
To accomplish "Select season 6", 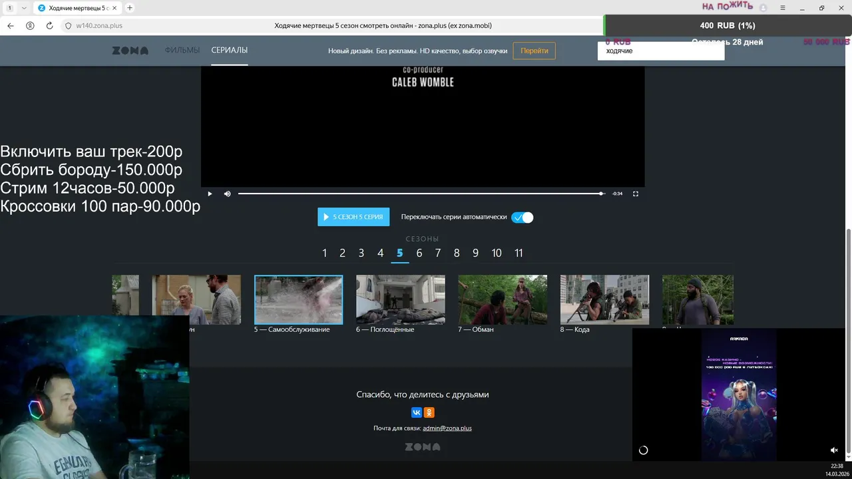I will (x=419, y=253).
